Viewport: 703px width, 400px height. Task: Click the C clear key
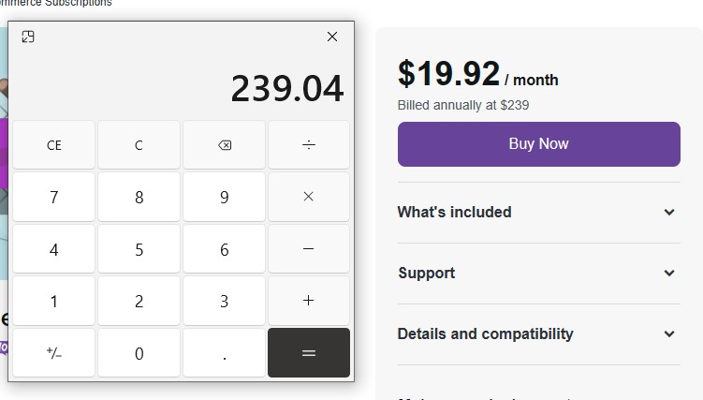pyautogui.click(x=139, y=145)
